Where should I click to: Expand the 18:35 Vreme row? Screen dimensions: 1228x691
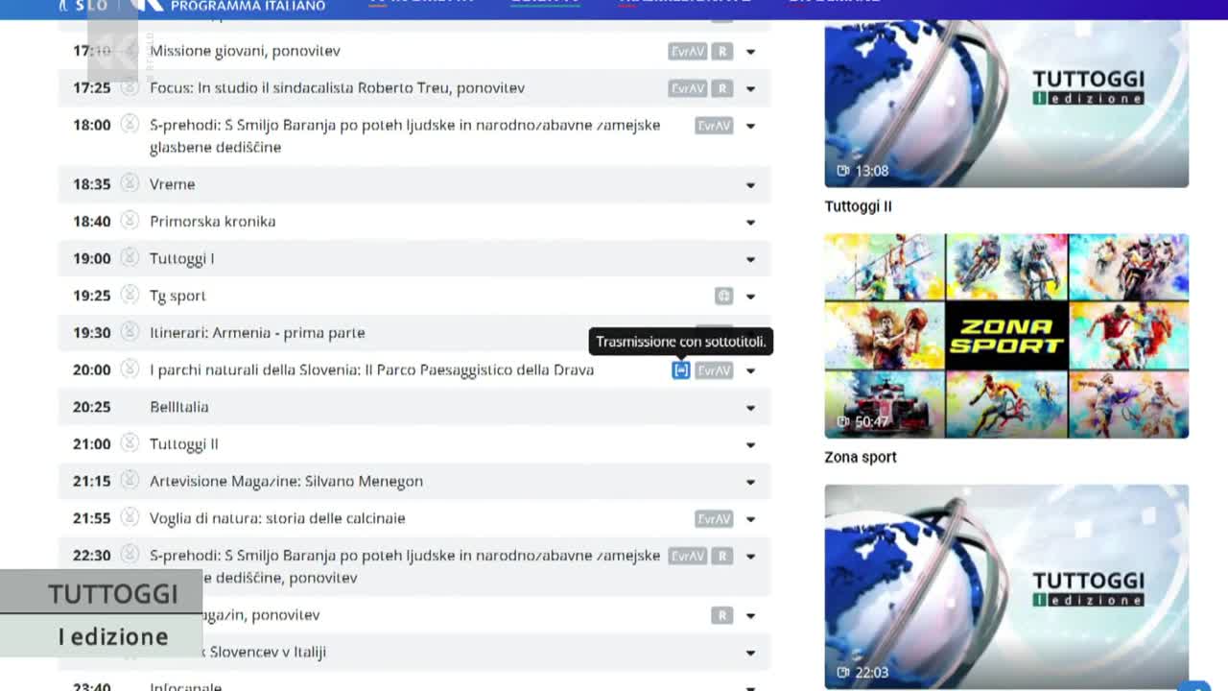point(750,185)
